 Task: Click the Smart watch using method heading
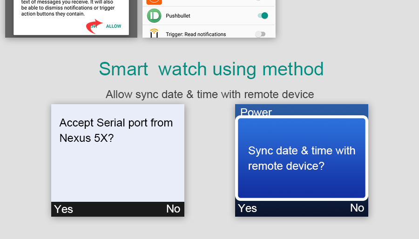(x=211, y=69)
